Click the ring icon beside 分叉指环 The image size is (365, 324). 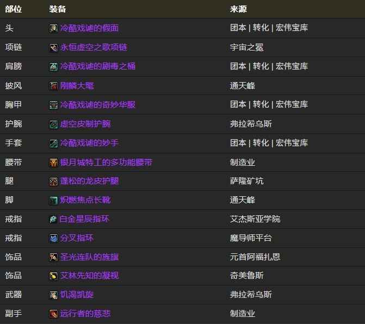[x=53, y=238]
